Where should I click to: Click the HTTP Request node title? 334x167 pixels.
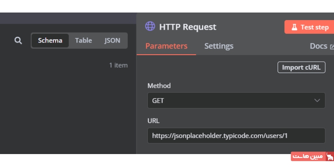(187, 27)
